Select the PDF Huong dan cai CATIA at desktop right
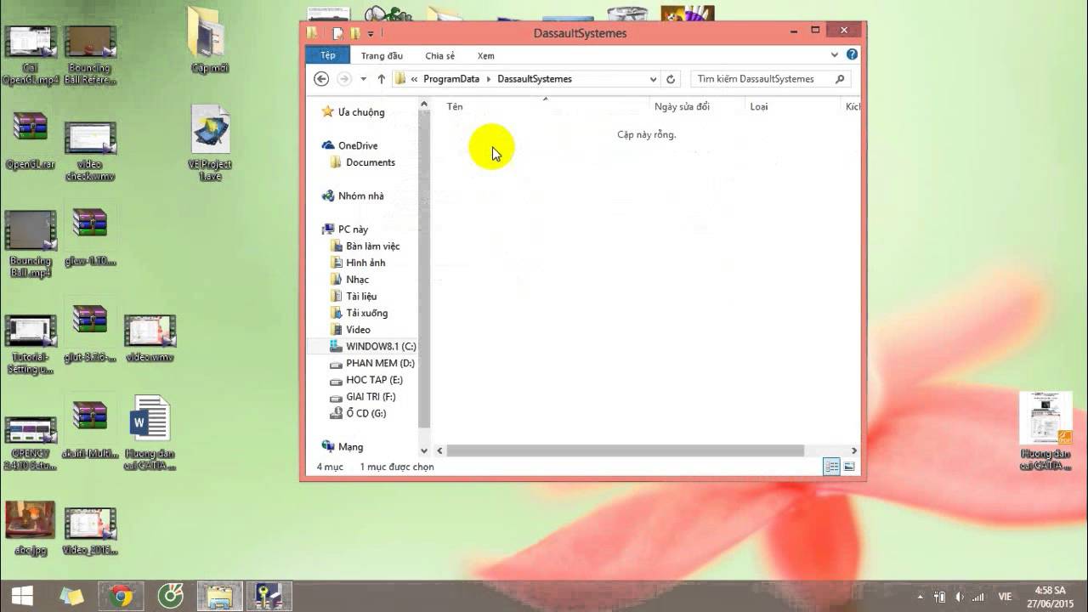Screen dimensions: 1088x612 click(1045, 431)
